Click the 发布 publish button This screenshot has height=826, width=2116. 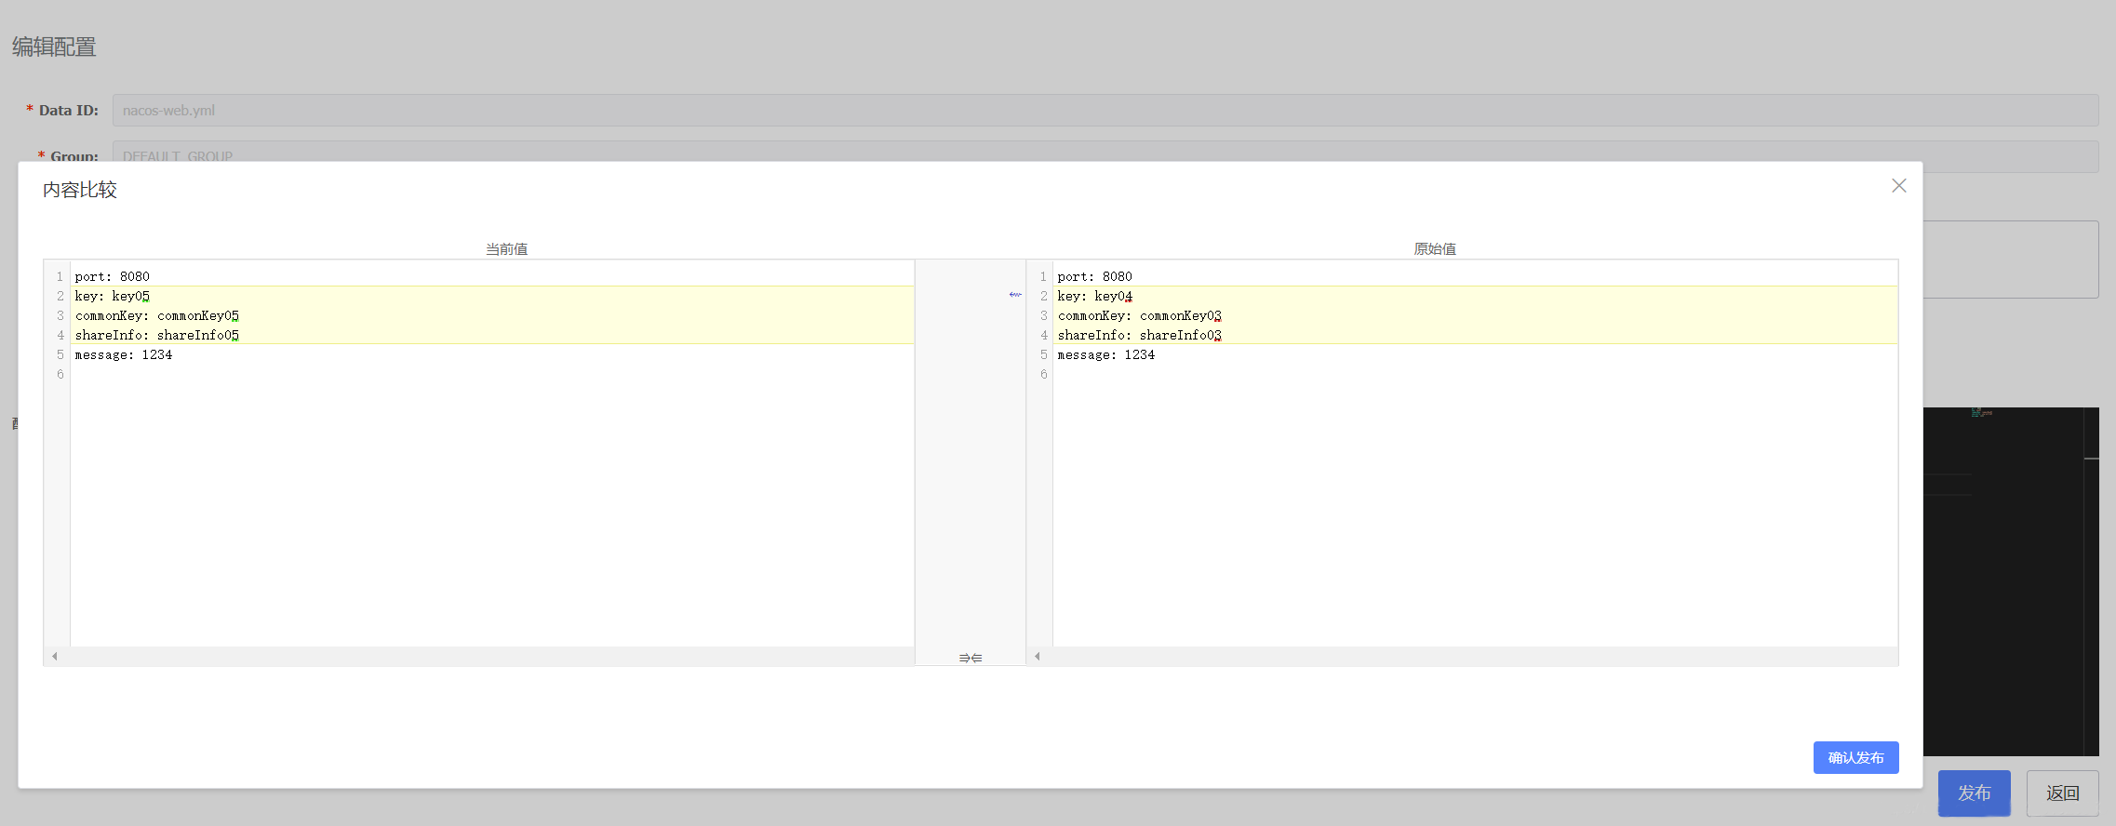click(x=1973, y=793)
